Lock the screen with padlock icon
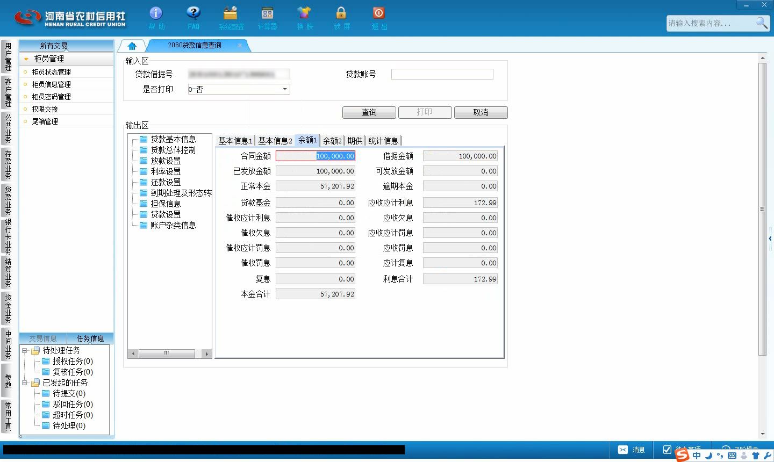The image size is (774, 462). click(341, 13)
